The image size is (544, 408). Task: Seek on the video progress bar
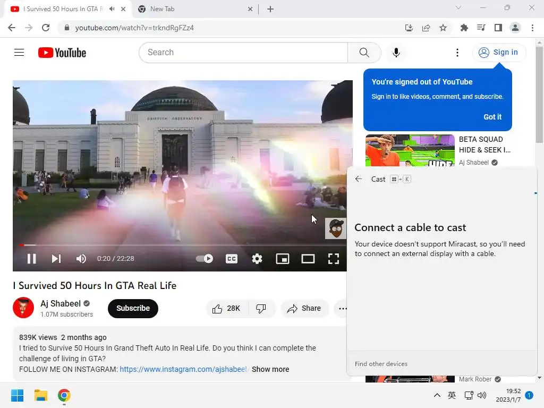tap(183, 245)
